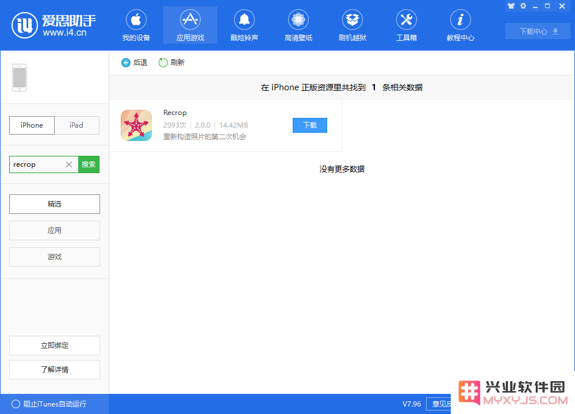Refresh the page with 刷新
This screenshot has width=575, height=414.
(171, 63)
